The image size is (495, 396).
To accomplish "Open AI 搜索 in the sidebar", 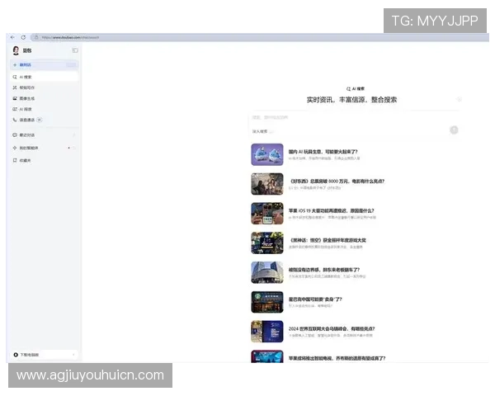I will tap(45, 77).
